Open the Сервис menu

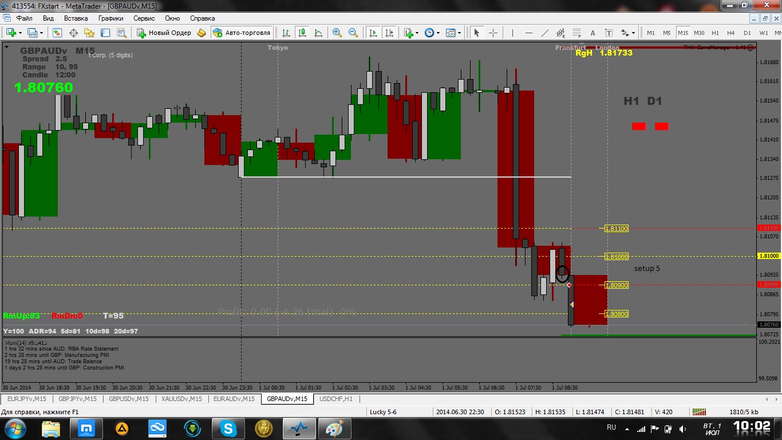tap(144, 18)
